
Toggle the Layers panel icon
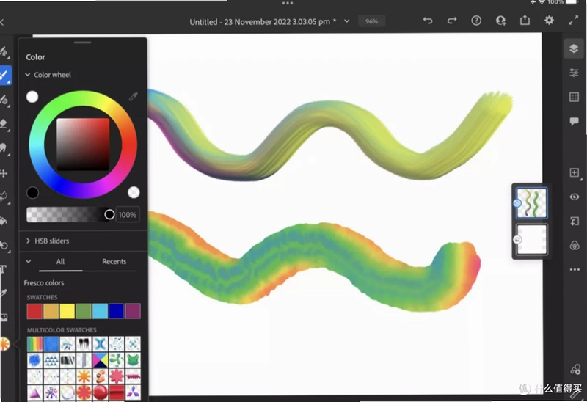(574, 48)
